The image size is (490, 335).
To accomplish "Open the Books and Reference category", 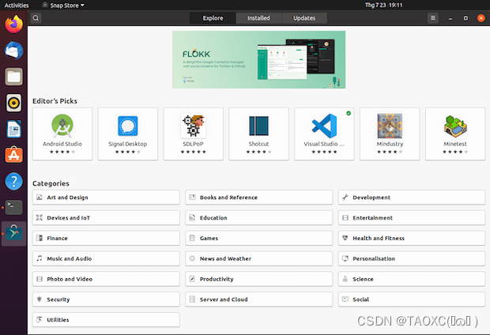I will 258,198.
